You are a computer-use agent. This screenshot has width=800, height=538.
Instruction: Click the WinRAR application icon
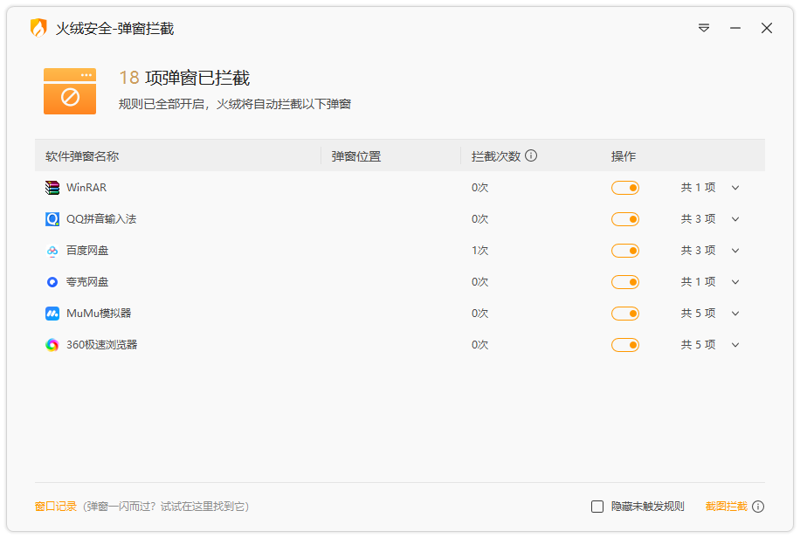pyautogui.click(x=51, y=187)
